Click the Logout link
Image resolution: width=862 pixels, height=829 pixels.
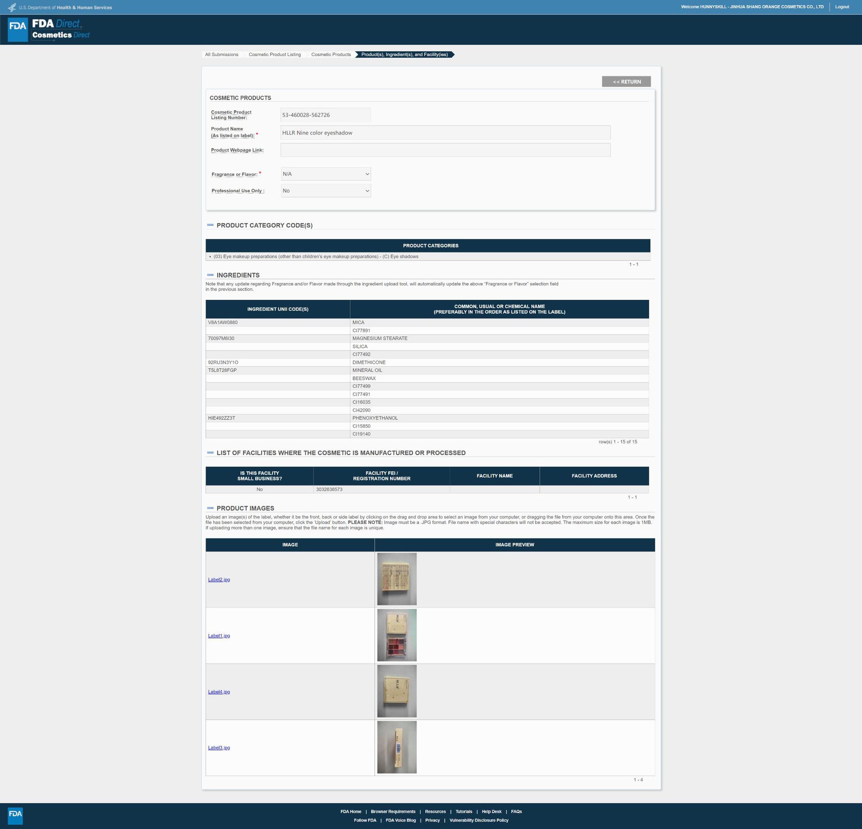point(842,7)
